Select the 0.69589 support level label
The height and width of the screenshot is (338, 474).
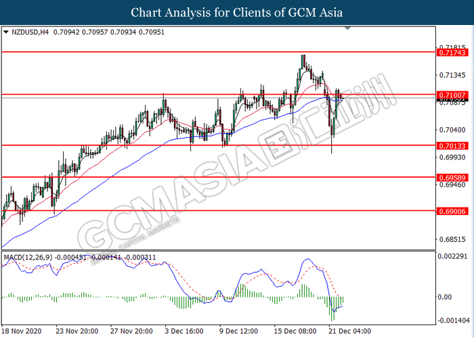(452, 178)
